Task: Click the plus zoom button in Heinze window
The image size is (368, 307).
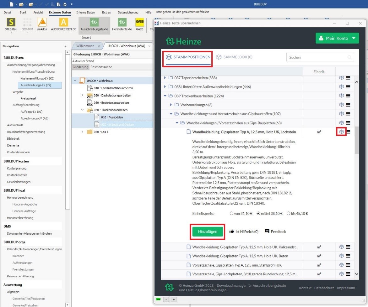Action: click(x=174, y=299)
